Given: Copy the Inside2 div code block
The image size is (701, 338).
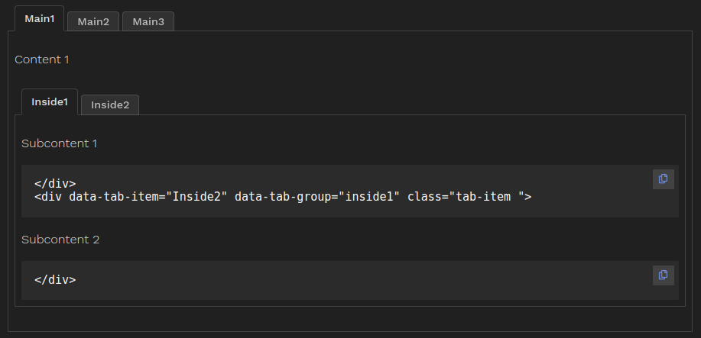Looking at the screenshot, I should pos(663,179).
